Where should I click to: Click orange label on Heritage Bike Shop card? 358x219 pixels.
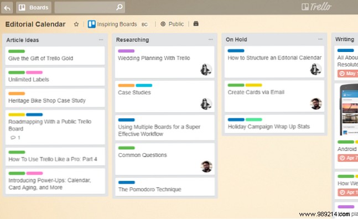coord(17,93)
